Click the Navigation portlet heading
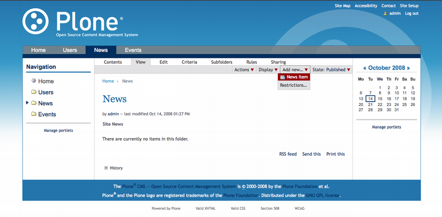This screenshot has width=442, height=217. (41, 67)
